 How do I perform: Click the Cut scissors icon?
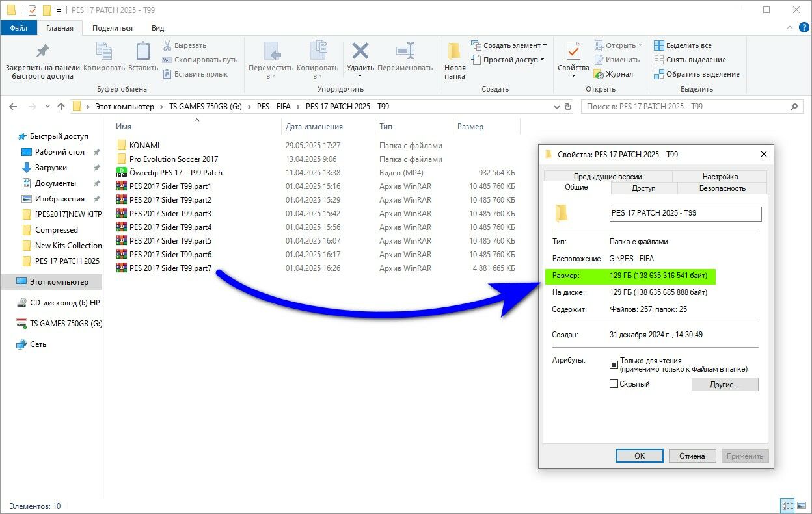(167, 45)
